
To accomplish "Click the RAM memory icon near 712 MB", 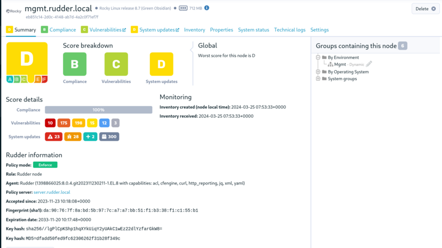I will (x=183, y=8).
